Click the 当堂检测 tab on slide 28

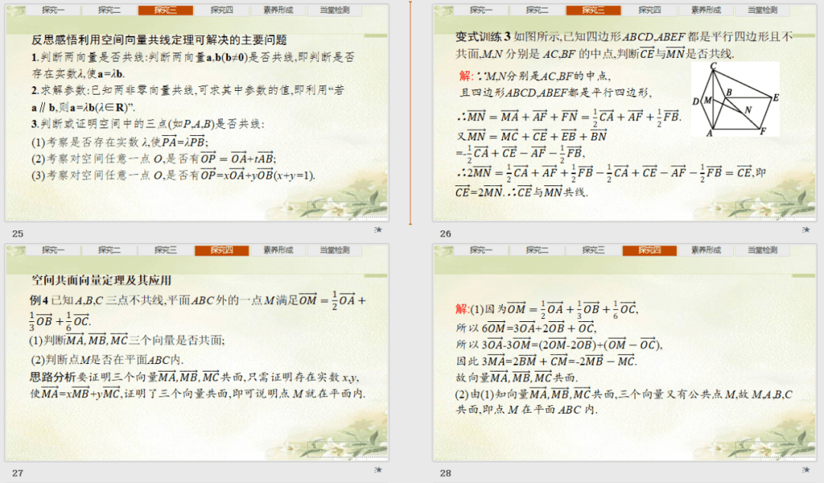click(762, 250)
